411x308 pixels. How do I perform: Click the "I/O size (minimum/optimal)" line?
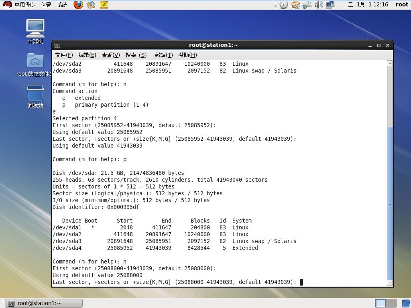131,201
